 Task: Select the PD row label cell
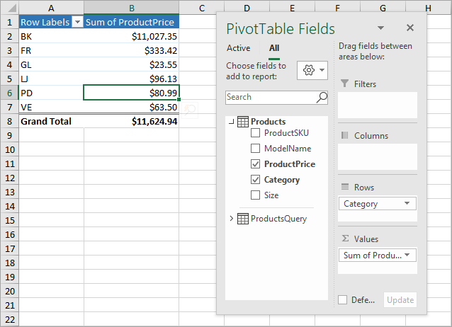(x=51, y=93)
